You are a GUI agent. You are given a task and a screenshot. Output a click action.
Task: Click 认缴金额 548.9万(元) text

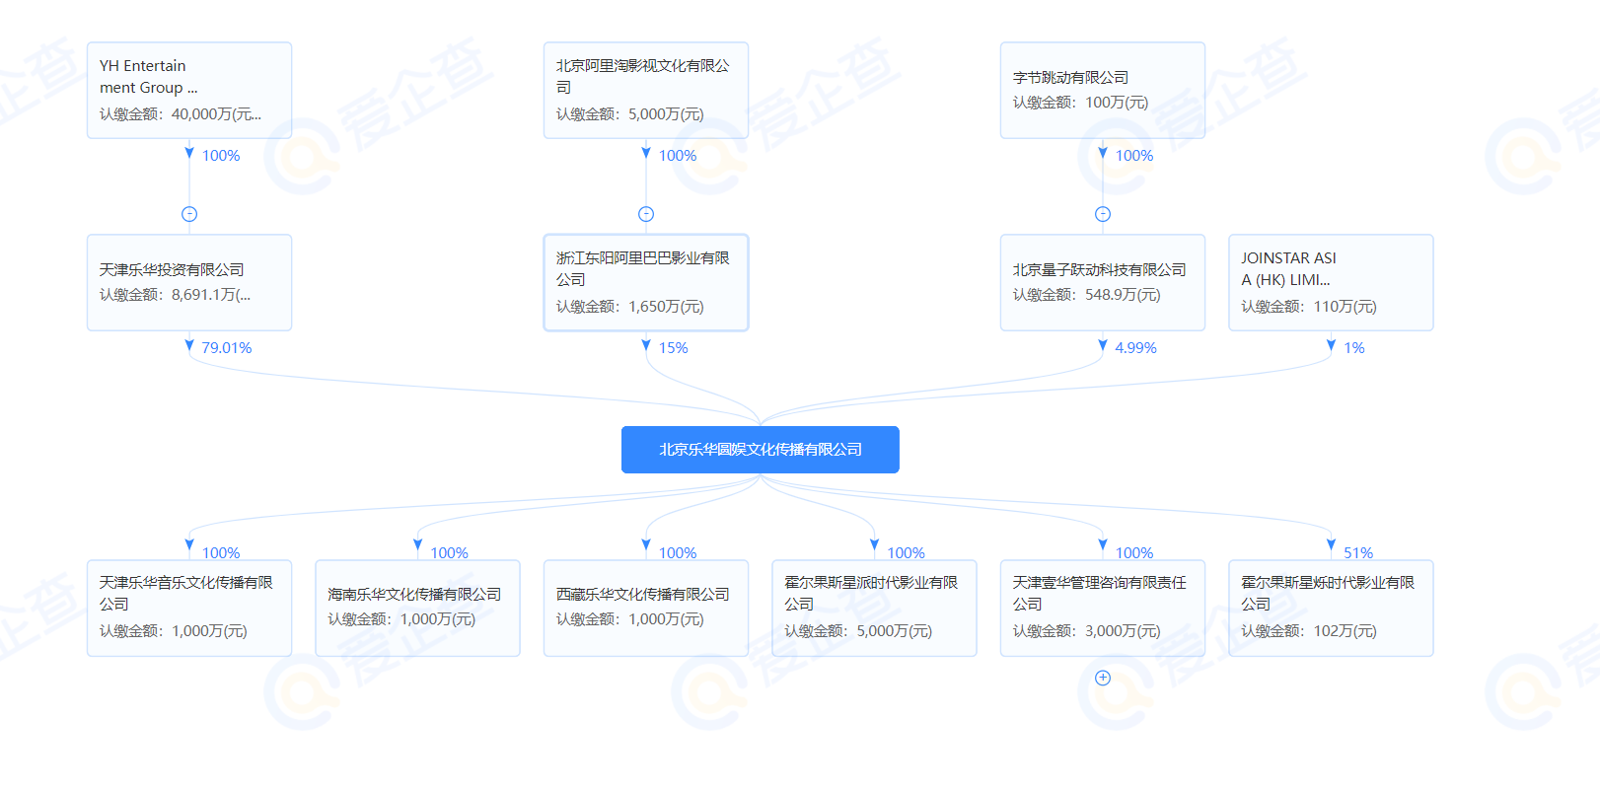(1086, 295)
